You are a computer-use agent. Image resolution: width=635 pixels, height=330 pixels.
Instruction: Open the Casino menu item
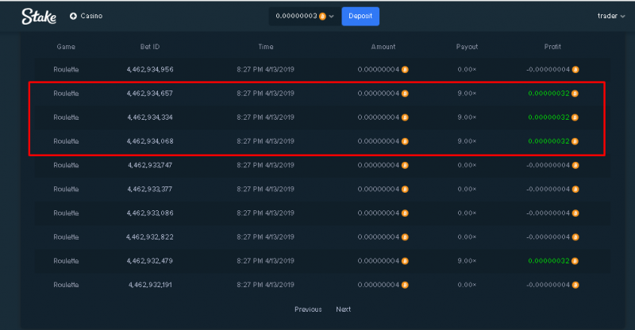pyautogui.click(x=91, y=16)
